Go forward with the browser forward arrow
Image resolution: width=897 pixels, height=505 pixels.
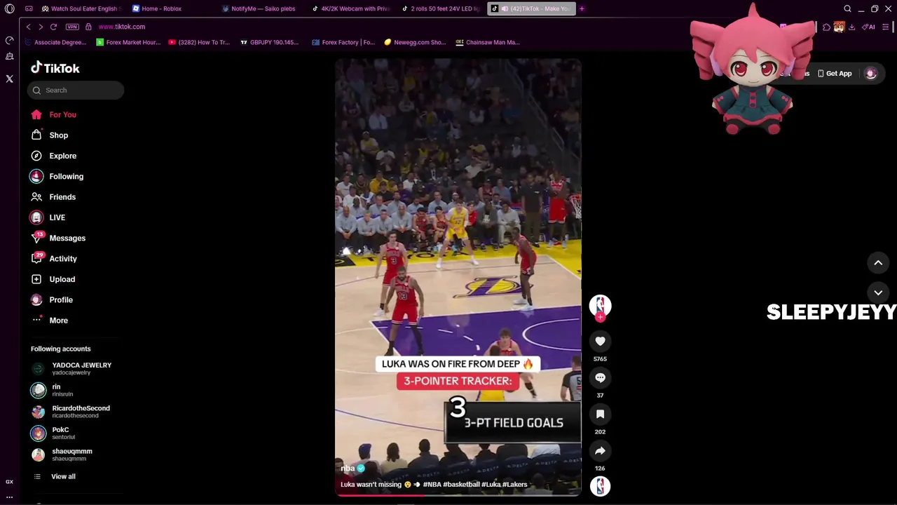(x=41, y=27)
